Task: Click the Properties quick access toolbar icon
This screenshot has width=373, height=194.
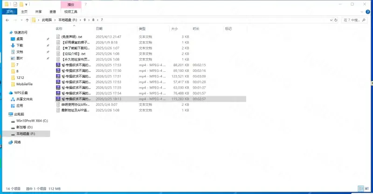Action: coord(15,4)
